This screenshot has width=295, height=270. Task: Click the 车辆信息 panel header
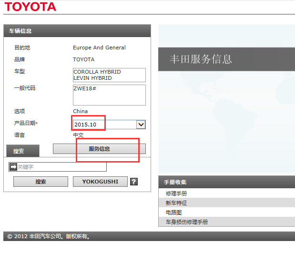20,31
